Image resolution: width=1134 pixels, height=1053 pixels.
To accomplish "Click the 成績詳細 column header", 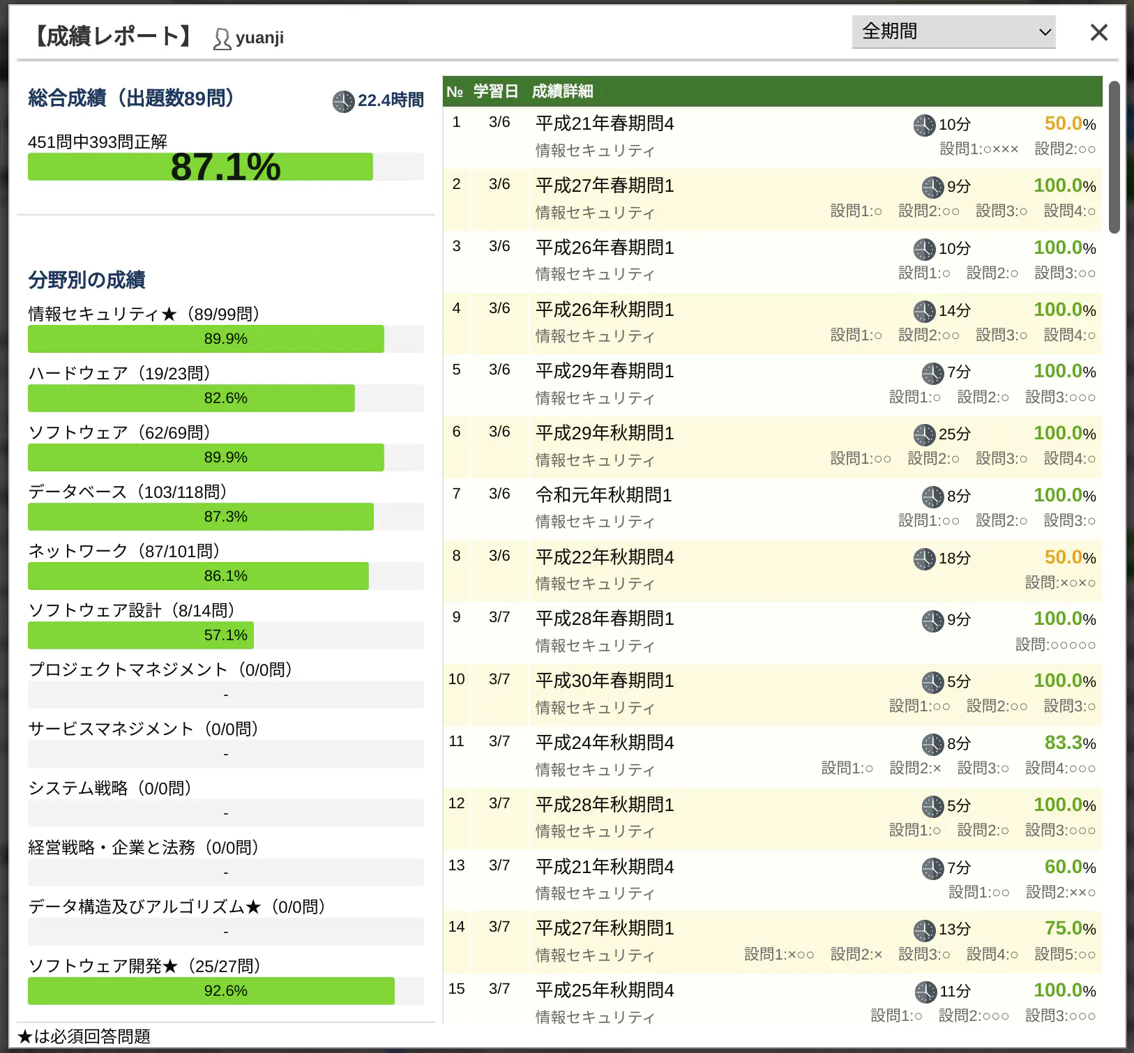I will point(562,91).
